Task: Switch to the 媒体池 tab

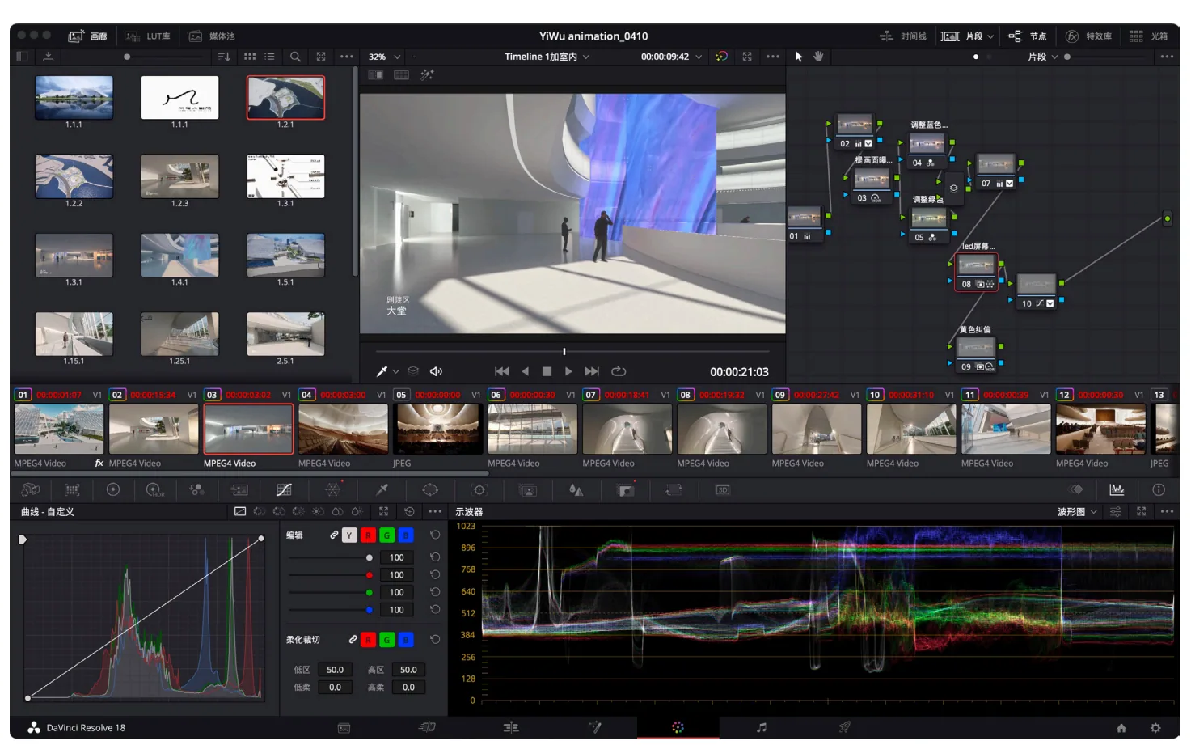Action: 212,36
